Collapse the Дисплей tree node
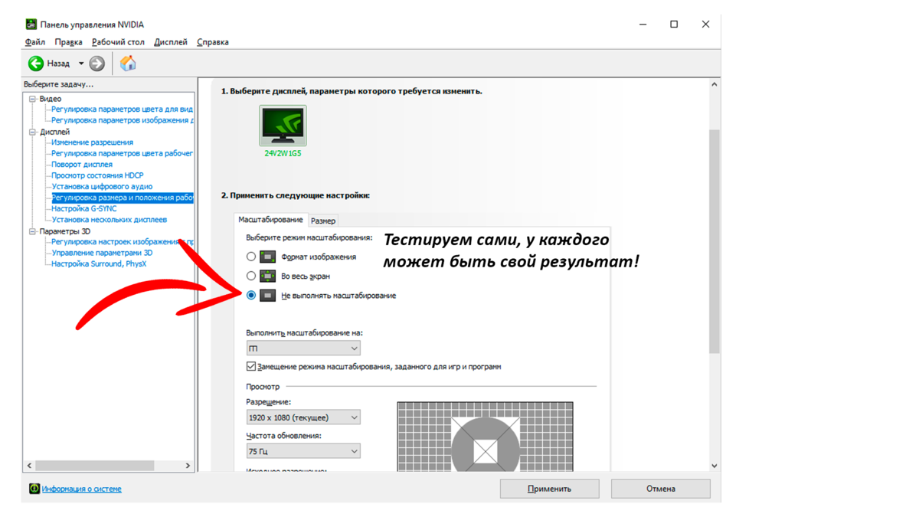This screenshot has width=919, height=517. coord(33,132)
